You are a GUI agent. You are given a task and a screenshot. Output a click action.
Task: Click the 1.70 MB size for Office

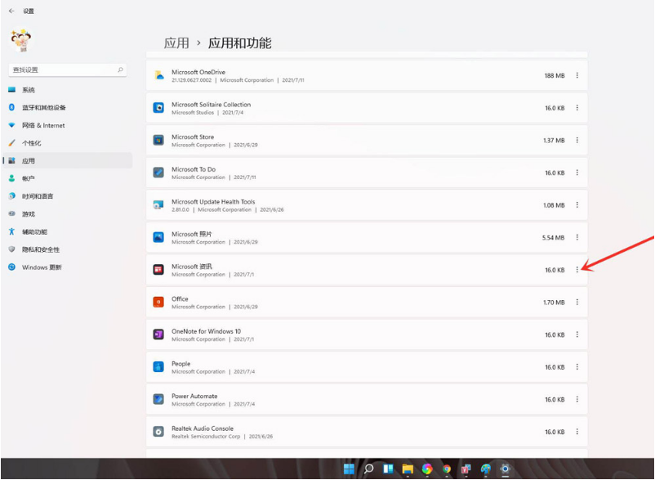[x=554, y=303]
